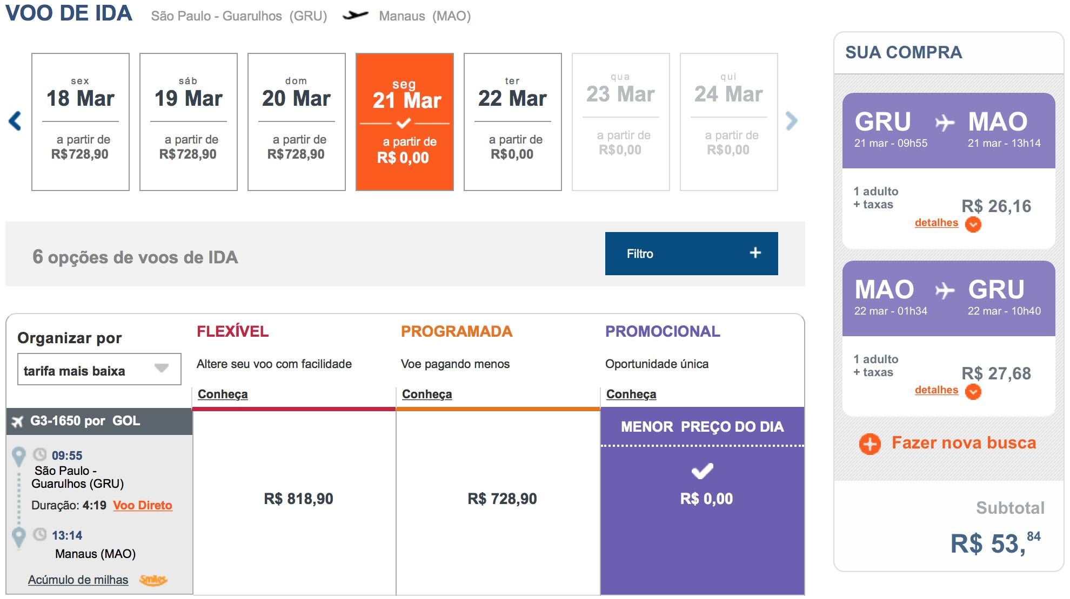Open the tarifa mais baixa sort dropdown
This screenshot has height=599, width=1070.
pyautogui.click(x=99, y=370)
